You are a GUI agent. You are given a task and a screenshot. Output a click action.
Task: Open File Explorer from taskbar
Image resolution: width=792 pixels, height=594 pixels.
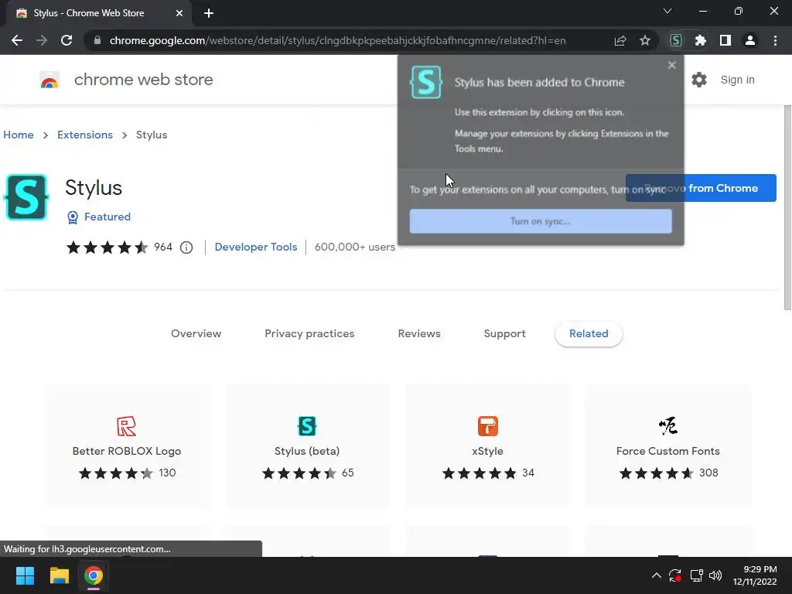(59, 575)
